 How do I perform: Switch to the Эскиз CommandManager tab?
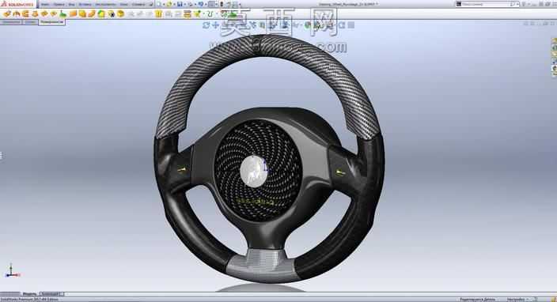31,22
